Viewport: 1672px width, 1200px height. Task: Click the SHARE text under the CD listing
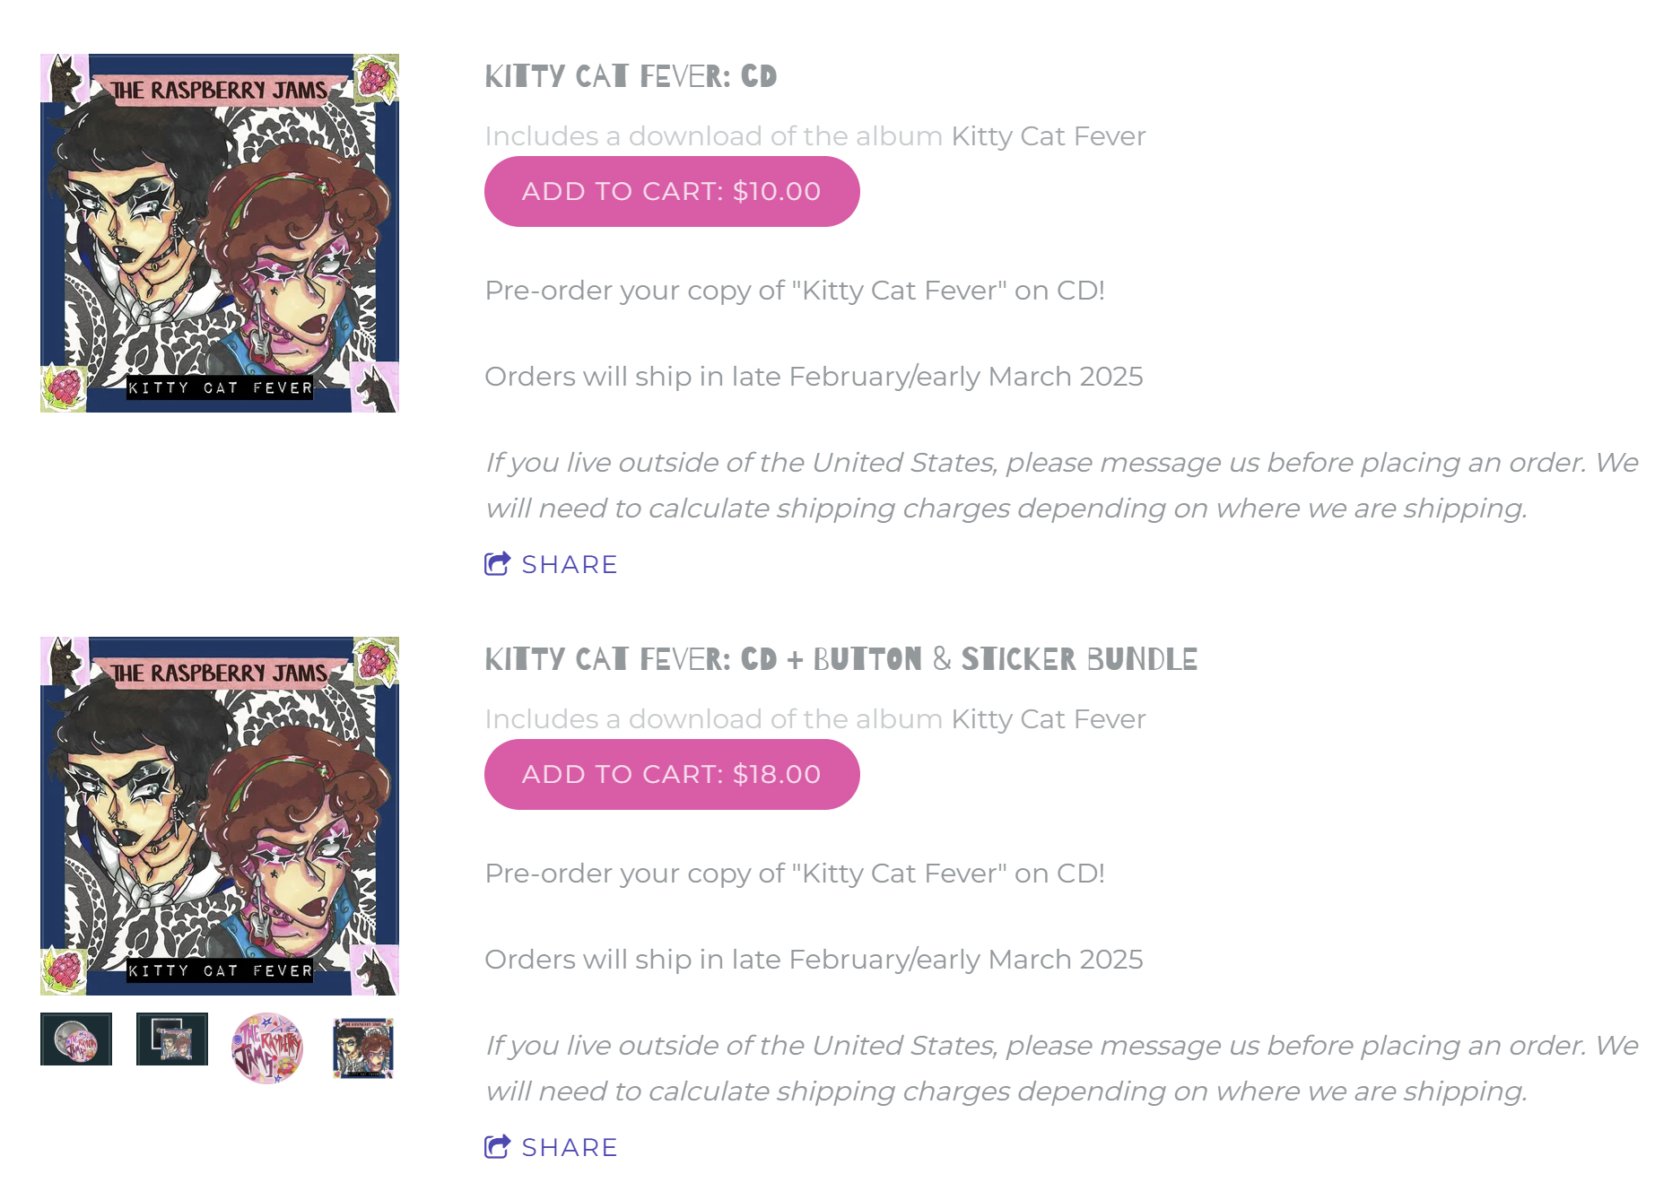point(570,564)
